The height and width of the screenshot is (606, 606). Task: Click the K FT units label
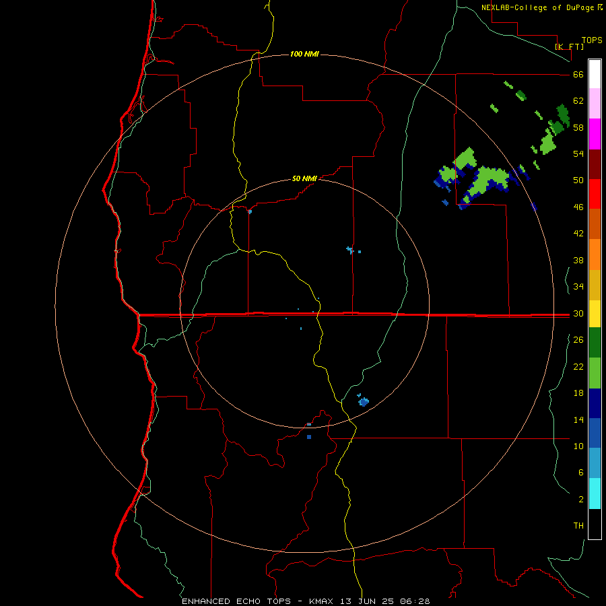(x=569, y=46)
